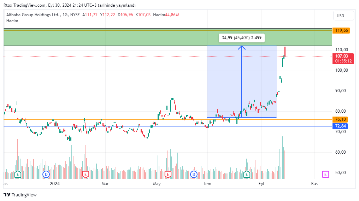The width and height of the screenshot is (359, 201).
Task: Click the measurement label 34,99 (45,40%) 3.499
Action: pos(242,38)
